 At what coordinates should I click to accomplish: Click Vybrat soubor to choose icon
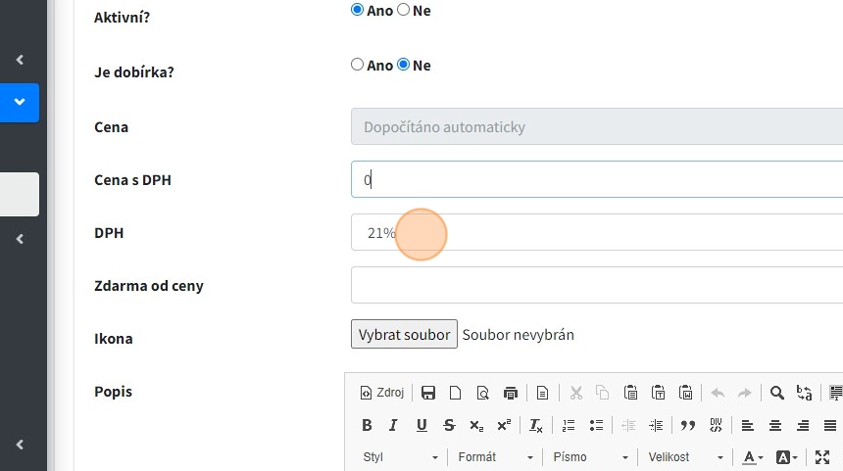[x=404, y=334]
